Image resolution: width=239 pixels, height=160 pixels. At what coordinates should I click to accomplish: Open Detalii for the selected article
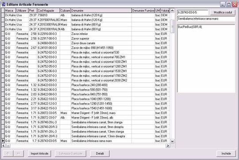[100, 153]
